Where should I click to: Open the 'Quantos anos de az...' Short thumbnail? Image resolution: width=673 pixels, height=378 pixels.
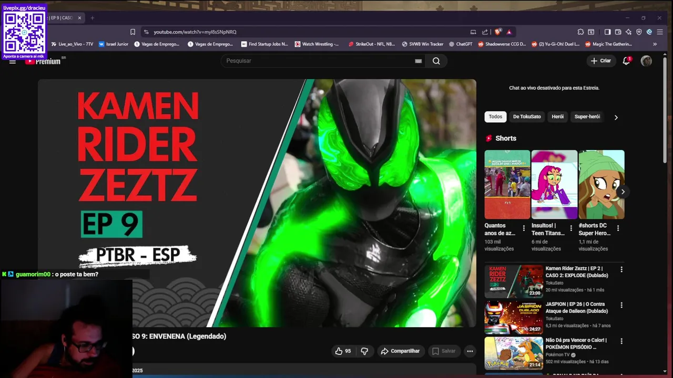point(507,184)
